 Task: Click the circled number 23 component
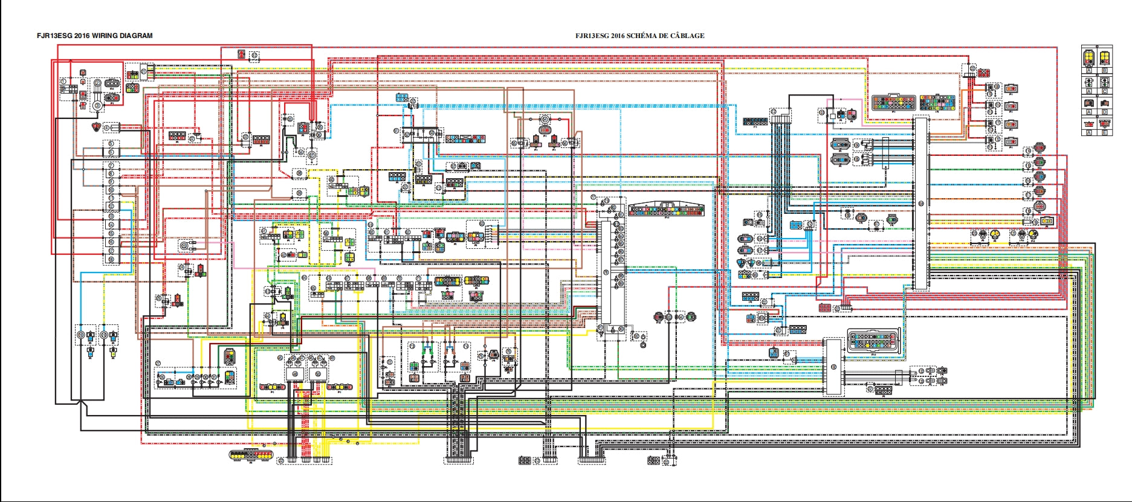pos(192,138)
